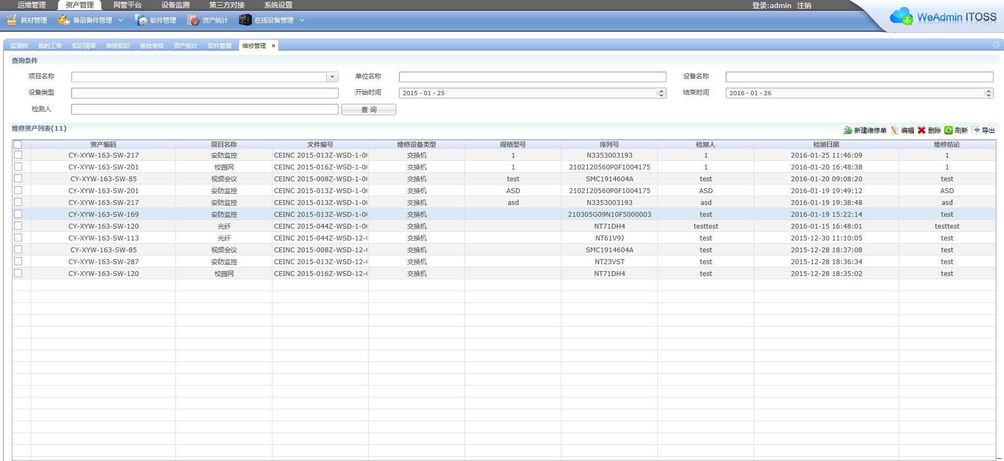Viewport: 1004px width, 461px height.
Task: Click the 软件管理 toolbar disc icon
Action: (x=141, y=20)
